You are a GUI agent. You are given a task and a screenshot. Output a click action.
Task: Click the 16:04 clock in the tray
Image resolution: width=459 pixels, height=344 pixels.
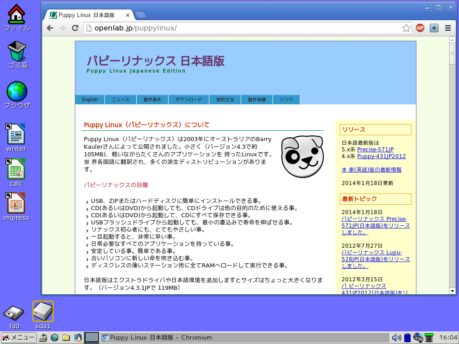(x=448, y=338)
